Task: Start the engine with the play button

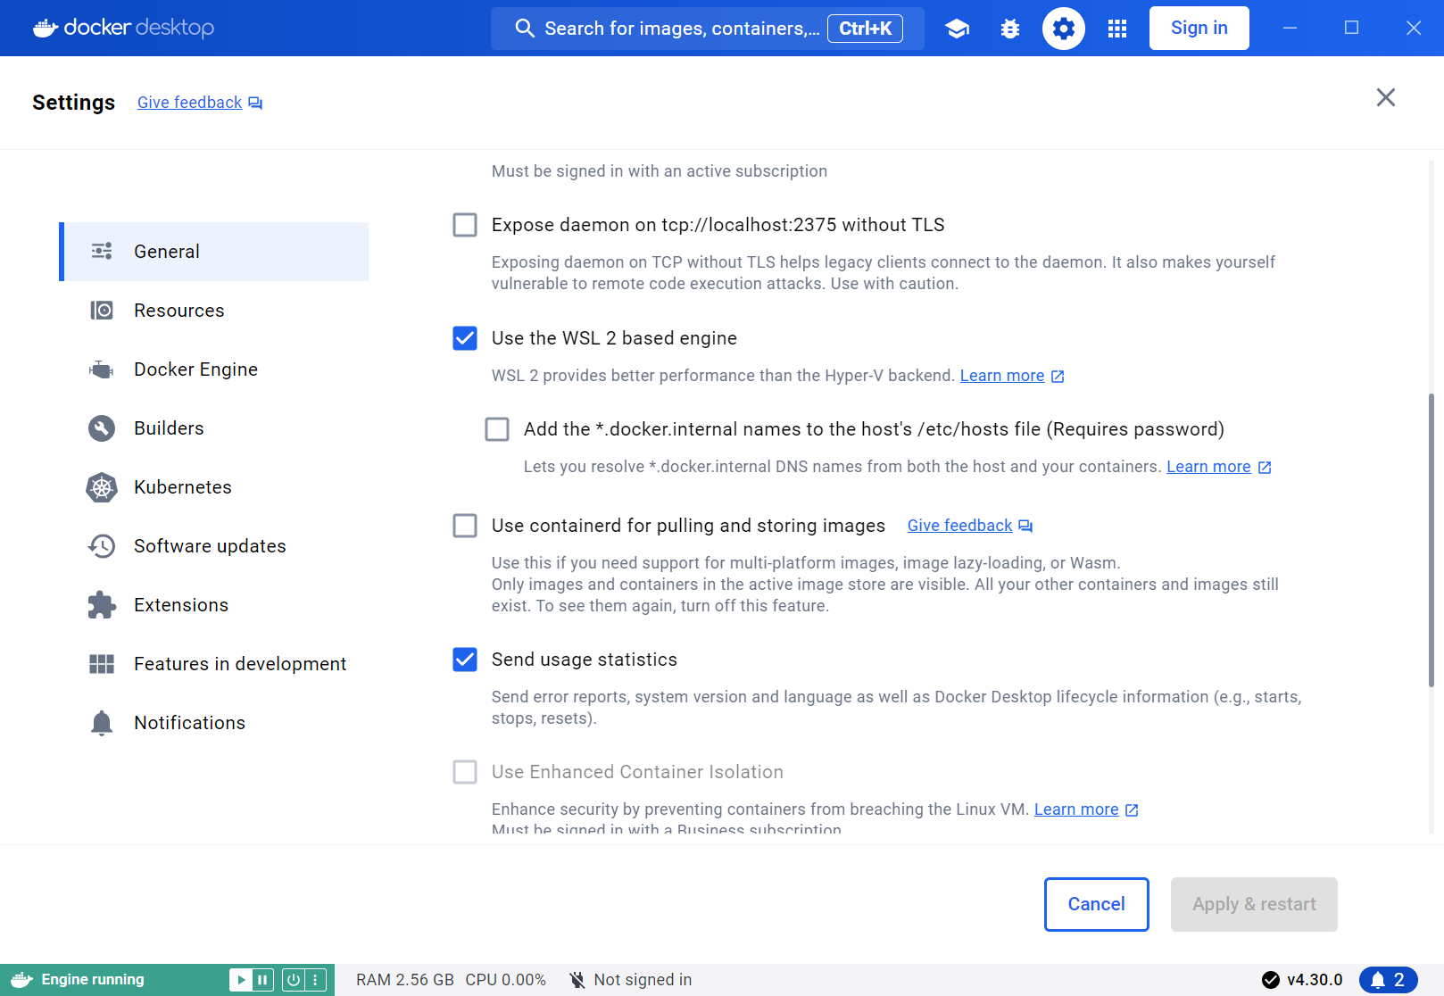Action: point(240,979)
